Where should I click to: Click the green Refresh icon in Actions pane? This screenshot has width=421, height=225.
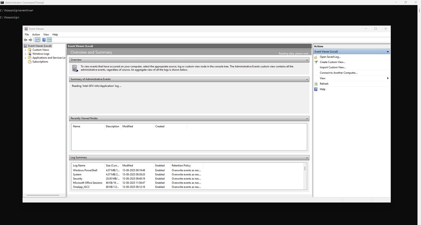[316, 84]
